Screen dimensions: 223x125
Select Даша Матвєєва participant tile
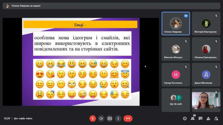(x=206, y=74)
